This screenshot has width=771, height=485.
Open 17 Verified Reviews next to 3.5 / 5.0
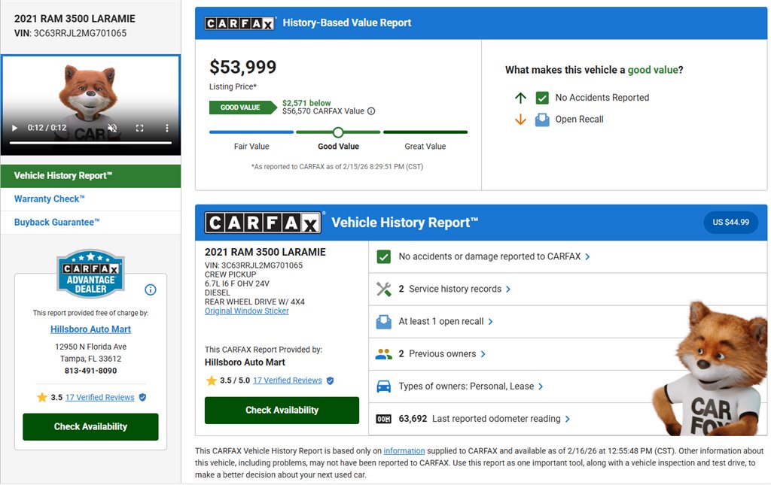tap(287, 380)
